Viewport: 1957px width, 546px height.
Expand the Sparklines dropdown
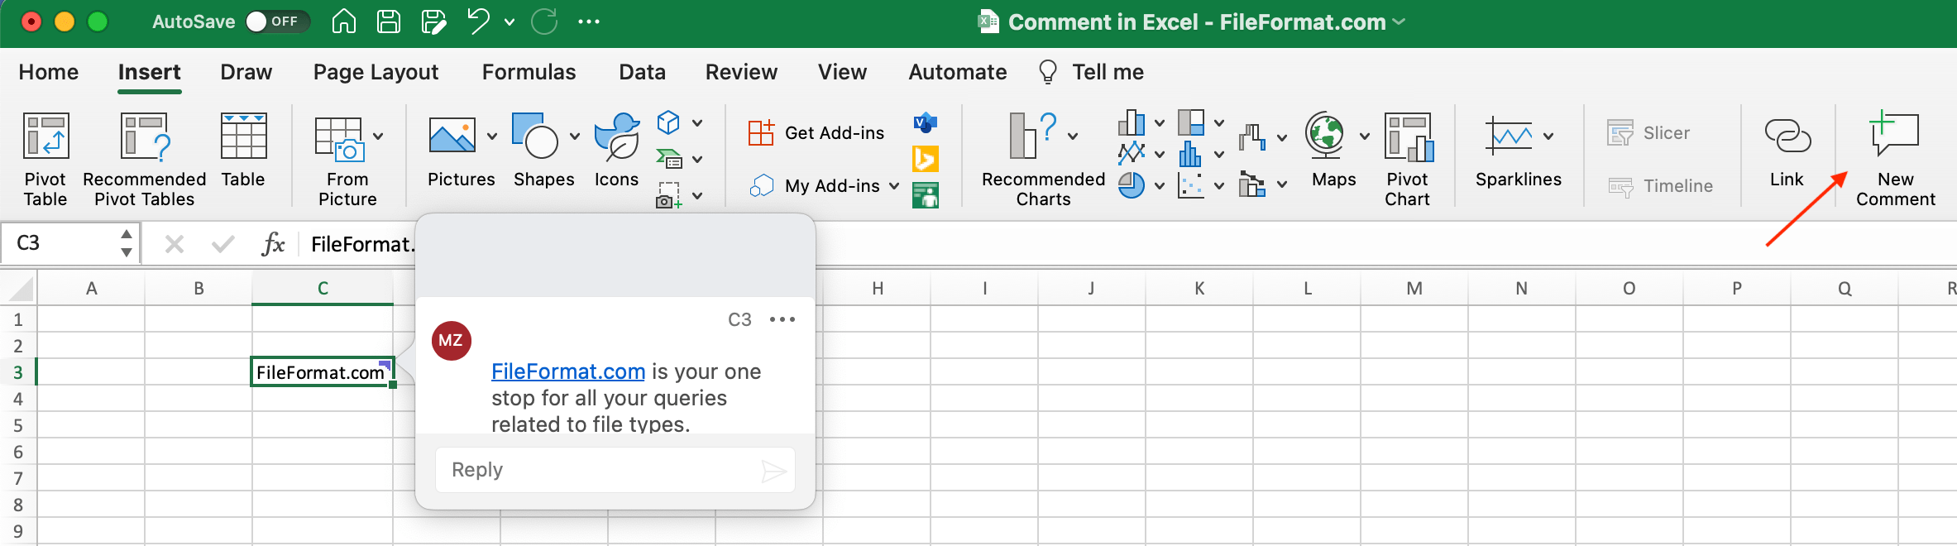pyautogui.click(x=1548, y=136)
